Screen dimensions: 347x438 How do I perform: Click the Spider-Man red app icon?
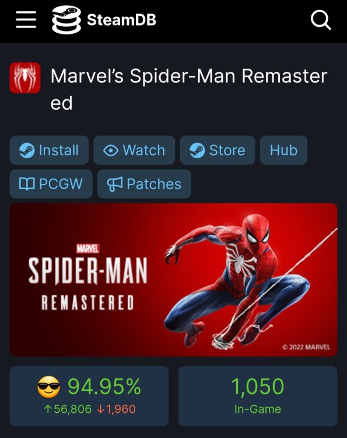coord(25,78)
